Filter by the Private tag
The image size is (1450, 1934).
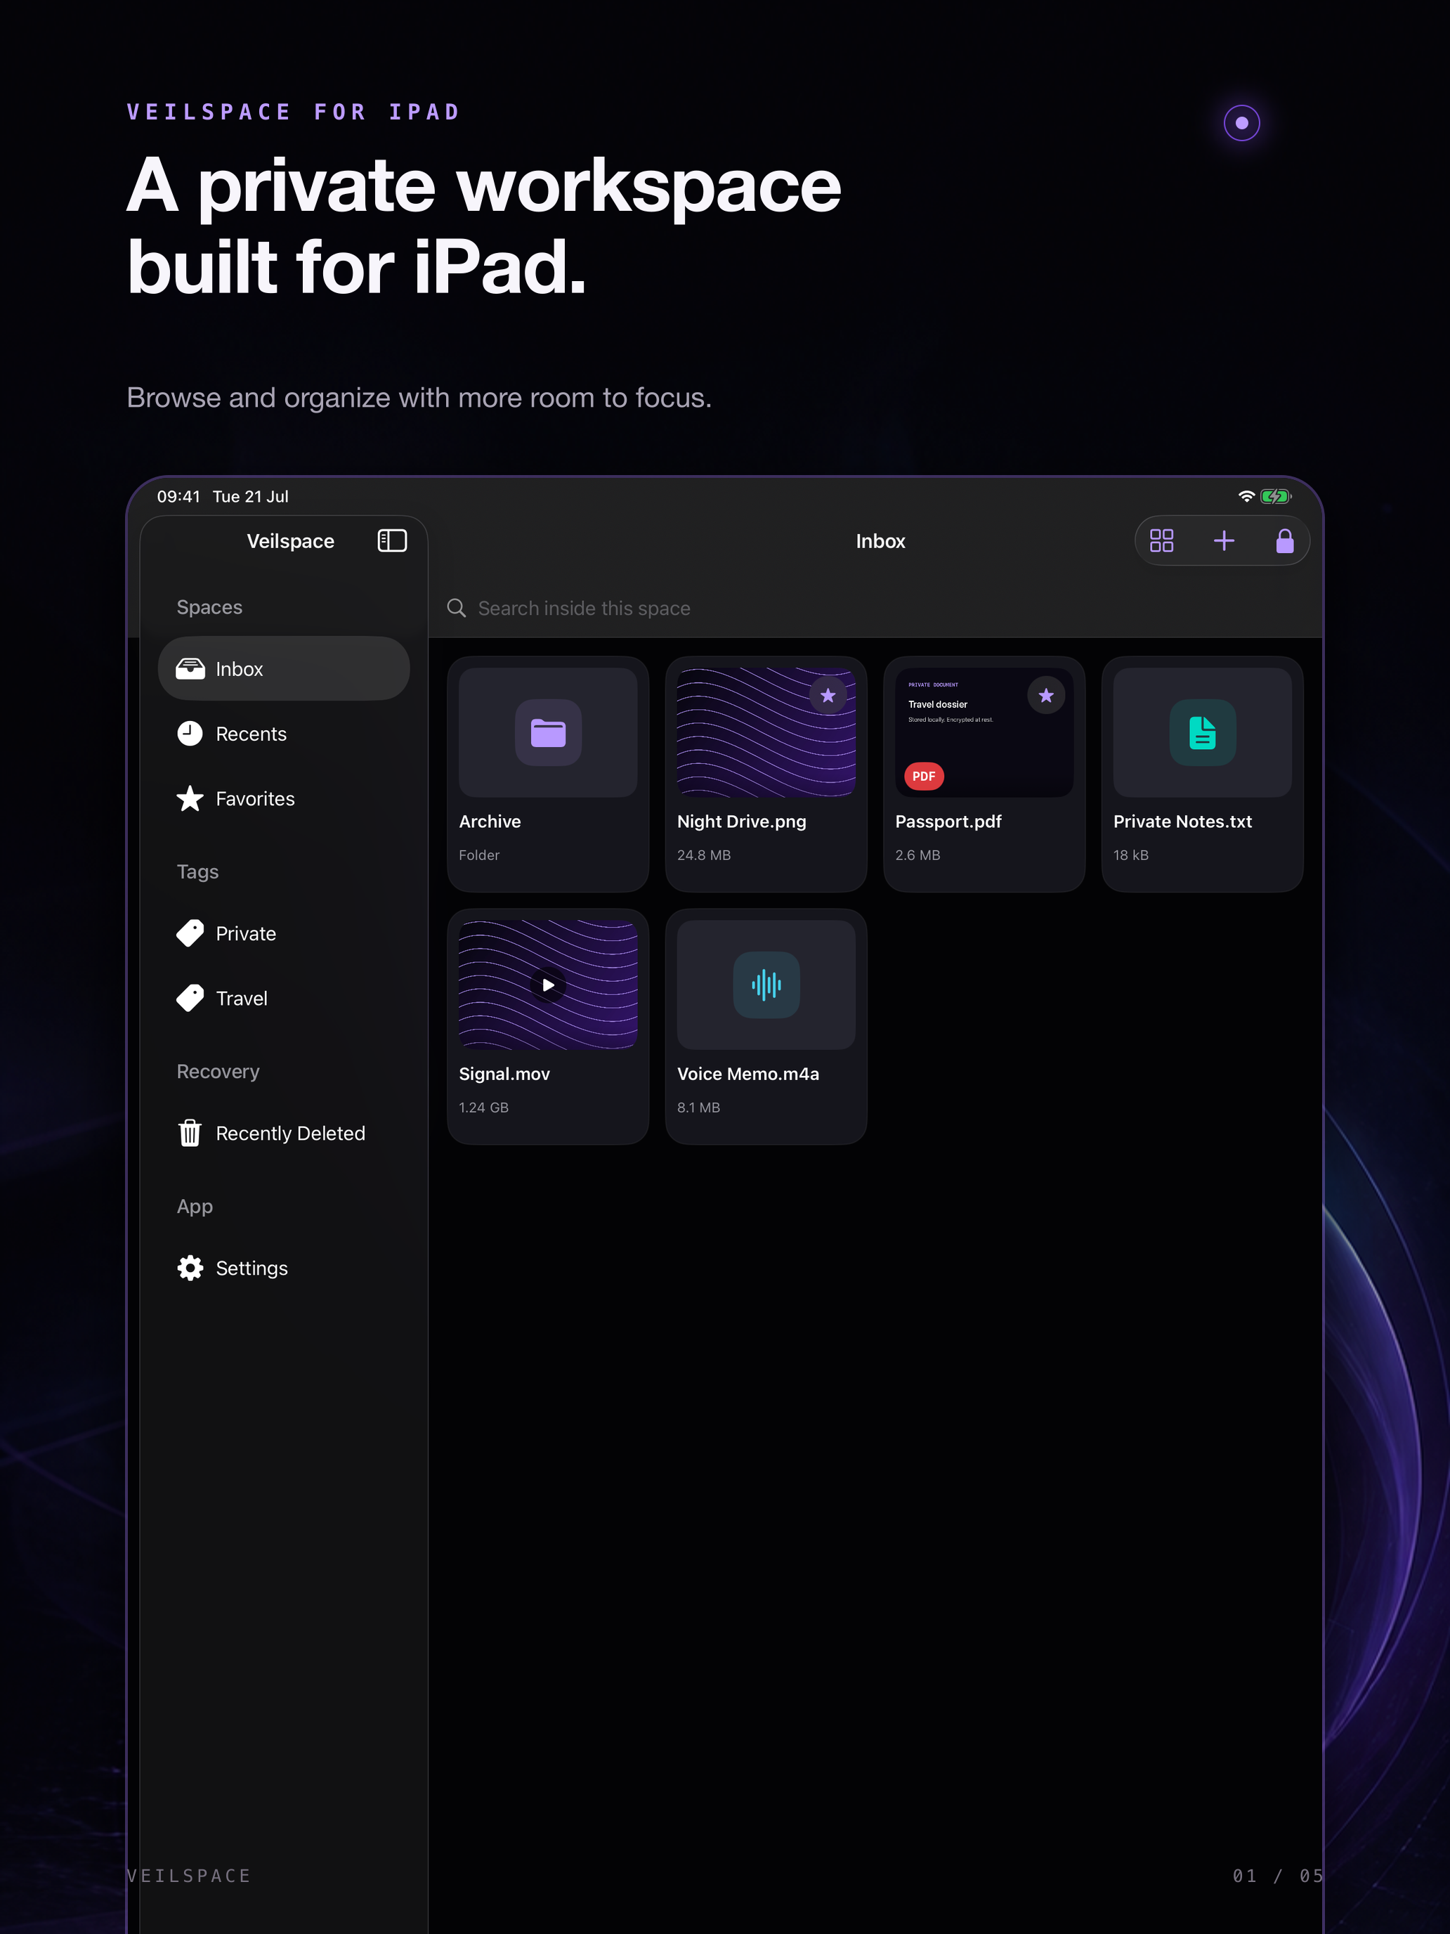284,933
